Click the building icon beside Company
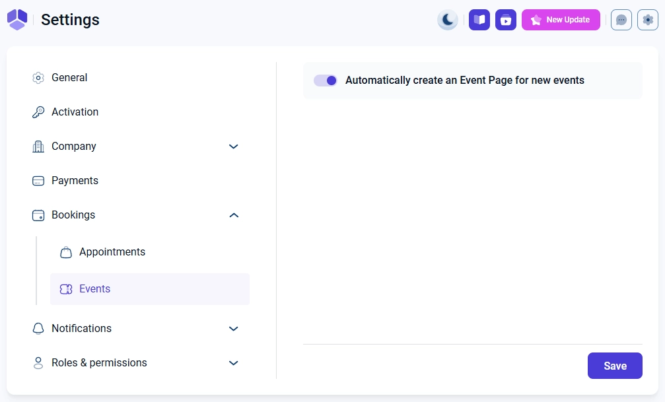This screenshot has width=665, height=402. (x=38, y=147)
